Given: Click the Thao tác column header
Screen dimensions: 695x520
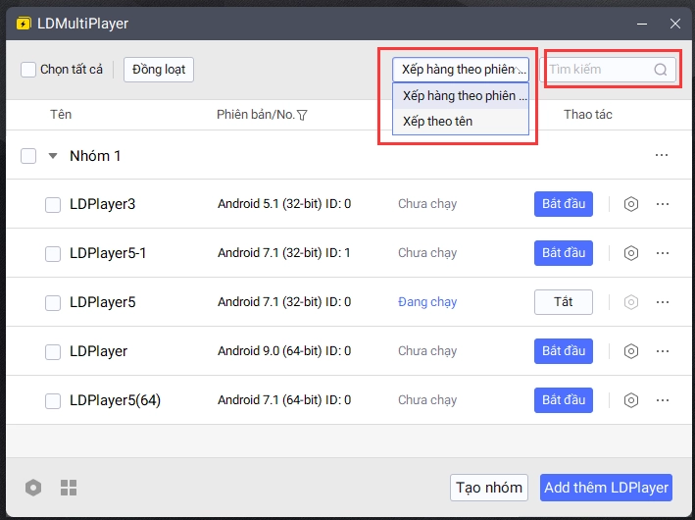Looking at the screenshot, I should click(588, 115).
